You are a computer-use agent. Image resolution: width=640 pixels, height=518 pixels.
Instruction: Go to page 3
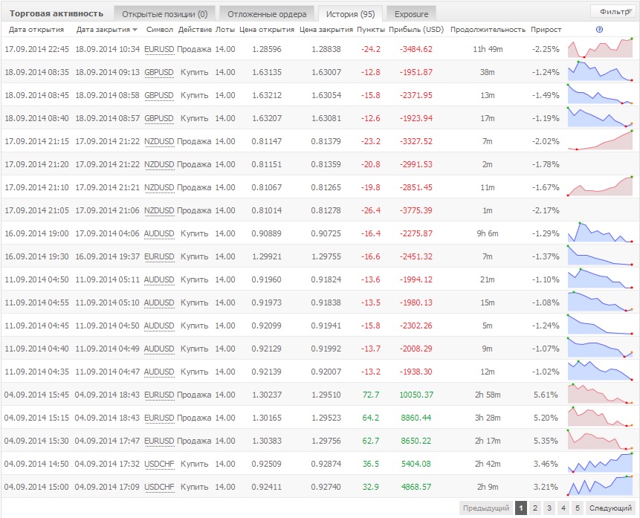point(549,508)
